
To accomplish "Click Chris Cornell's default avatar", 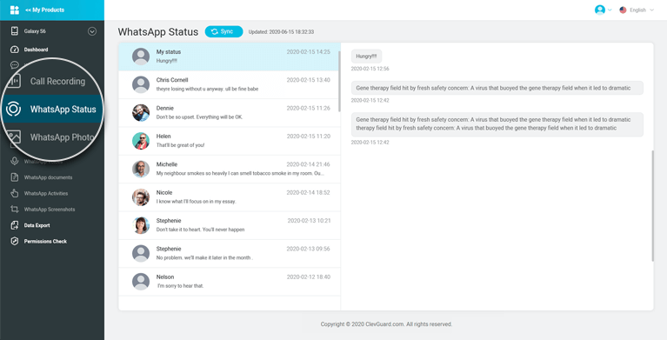I will click(x=141, y=84).
